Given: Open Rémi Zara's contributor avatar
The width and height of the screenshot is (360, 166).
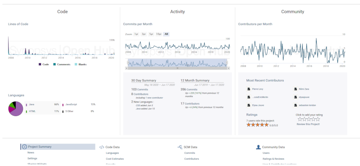Looking at the screenshot, I should [295, 89].
